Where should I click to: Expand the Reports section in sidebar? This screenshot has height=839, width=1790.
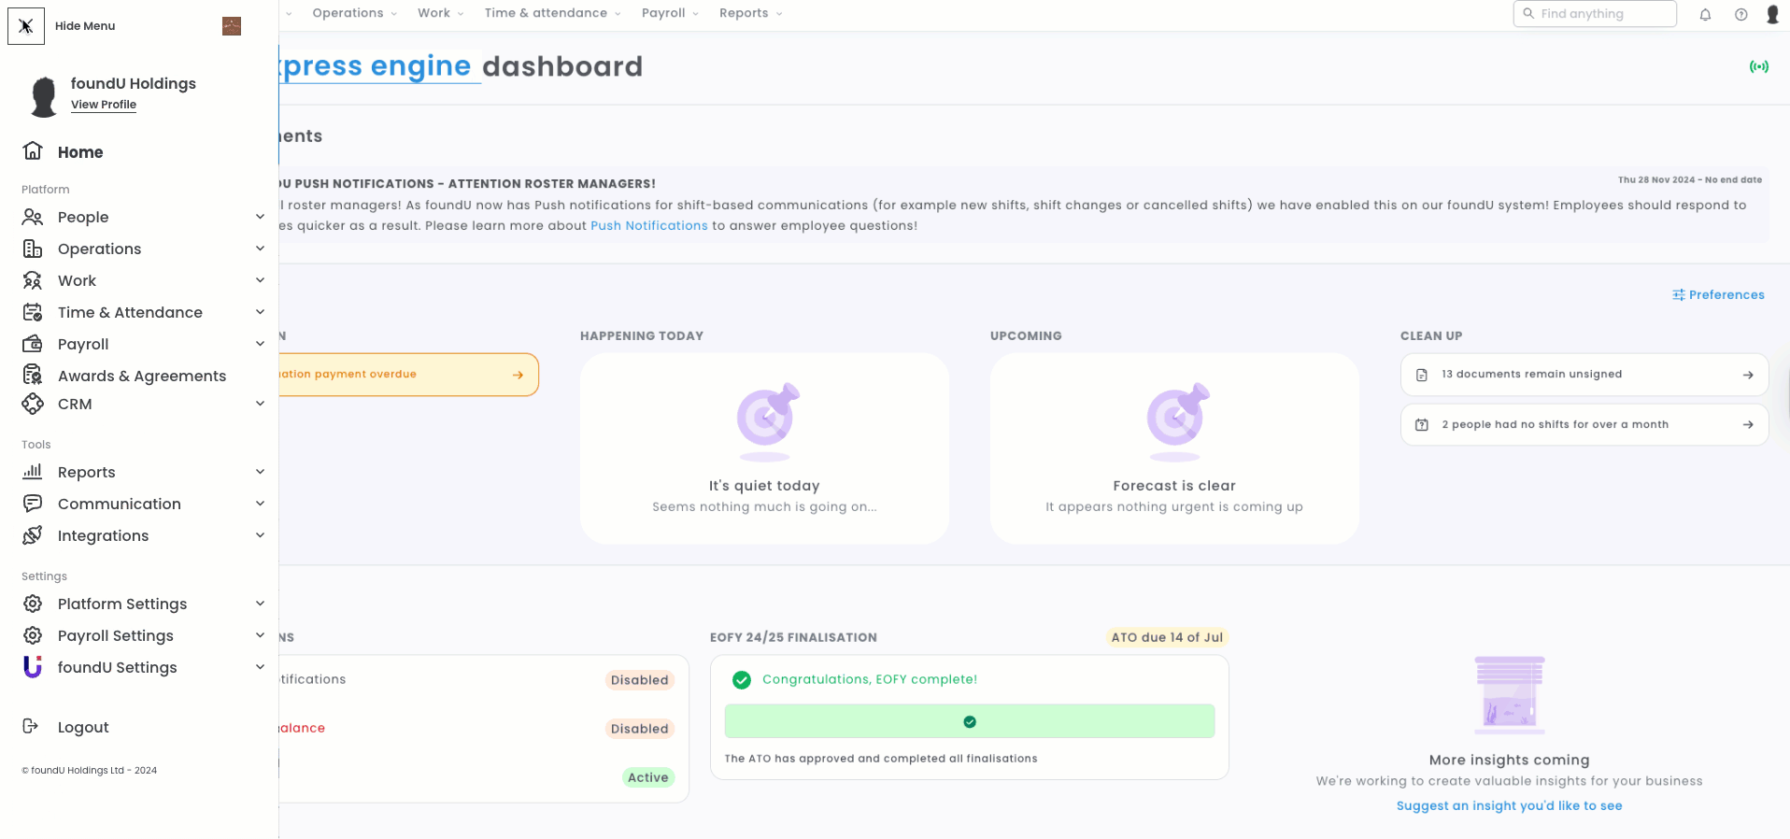click(260, 472)
